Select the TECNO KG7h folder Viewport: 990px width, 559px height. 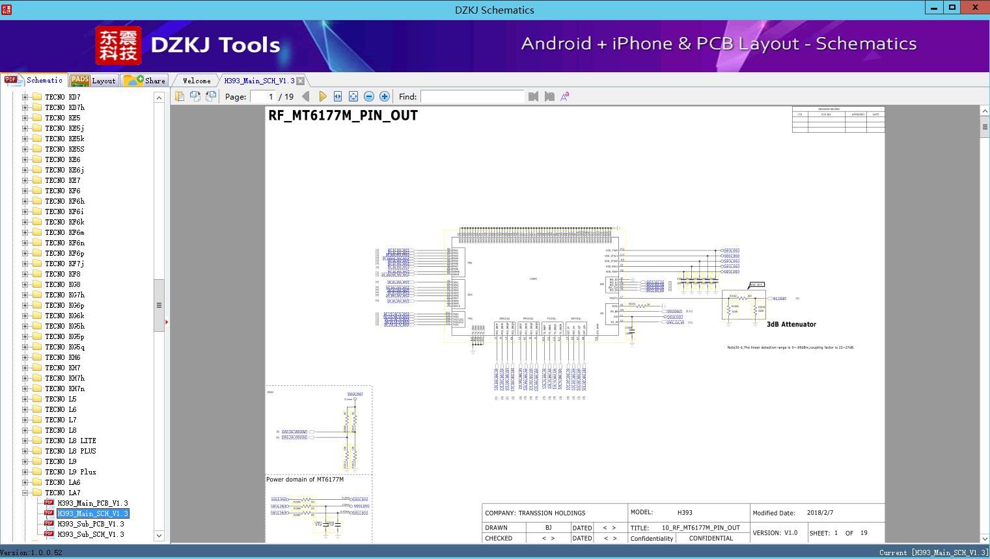click(64, 295)
